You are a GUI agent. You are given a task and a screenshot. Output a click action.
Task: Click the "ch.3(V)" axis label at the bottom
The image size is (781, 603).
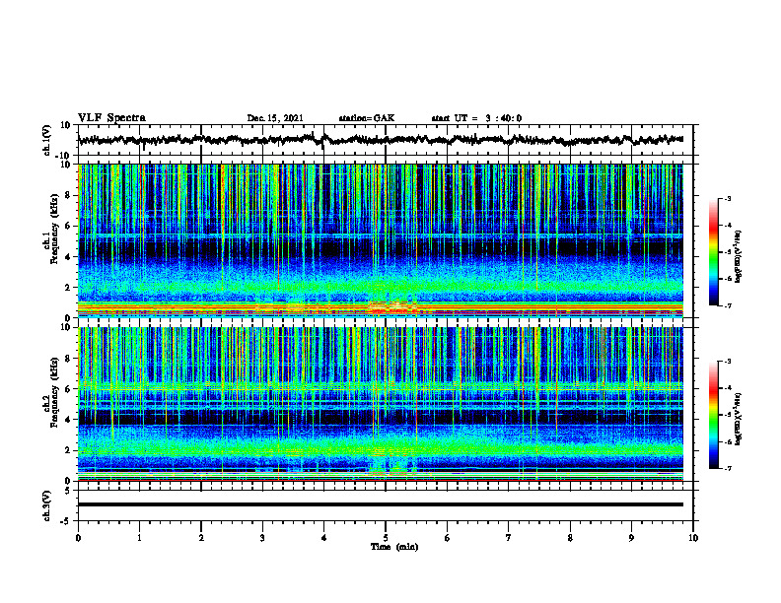coord(47,505)
